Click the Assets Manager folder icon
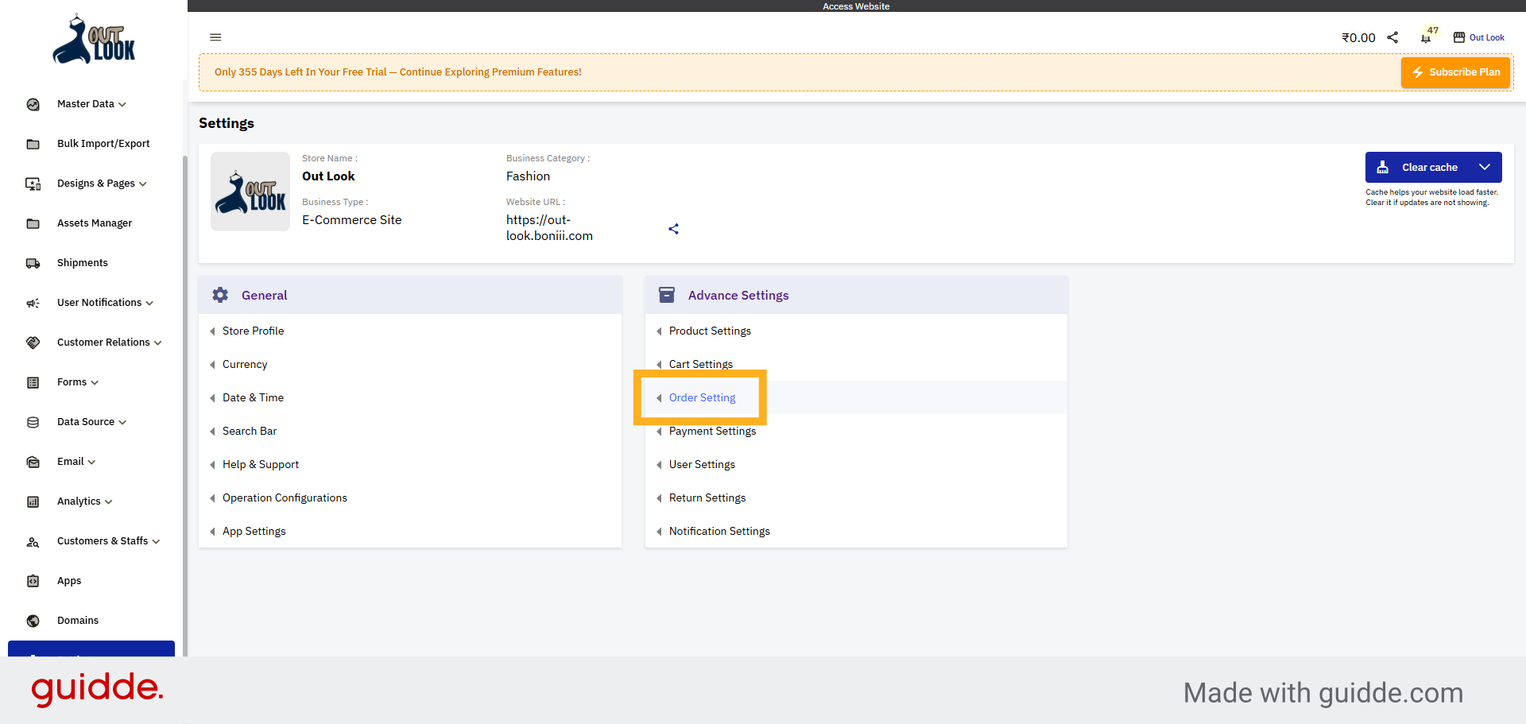1526x724 pixels. [x=33, y=223]
